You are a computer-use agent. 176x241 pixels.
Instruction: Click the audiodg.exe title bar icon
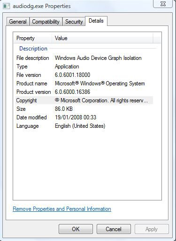(7, 6)
